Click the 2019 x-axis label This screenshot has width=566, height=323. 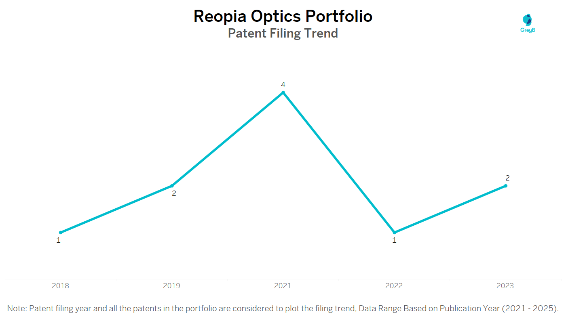click(172, 286)
